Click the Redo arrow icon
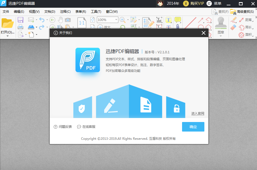The image size is (257, 170). click(42, 27)
